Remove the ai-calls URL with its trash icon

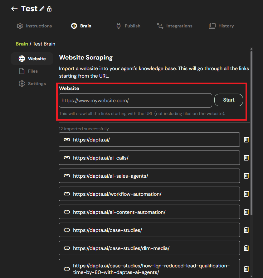[246, 158]
